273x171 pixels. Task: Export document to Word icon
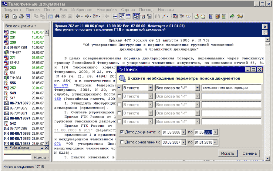[x=28, y=16]
